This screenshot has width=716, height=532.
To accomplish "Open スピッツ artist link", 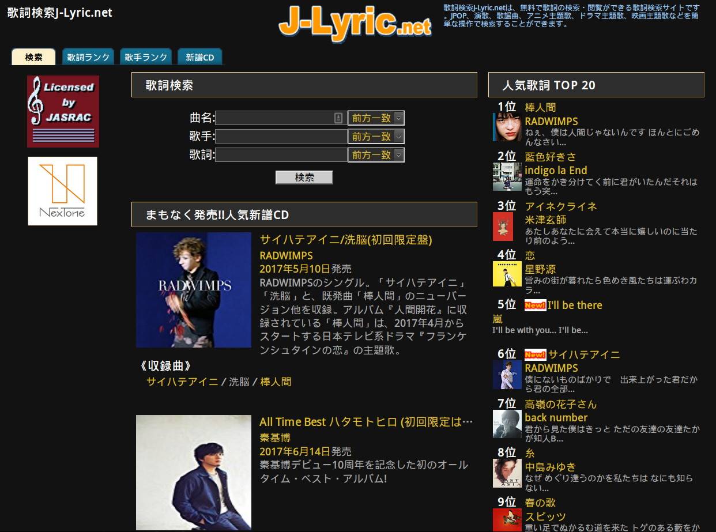I will click(545, 516).
